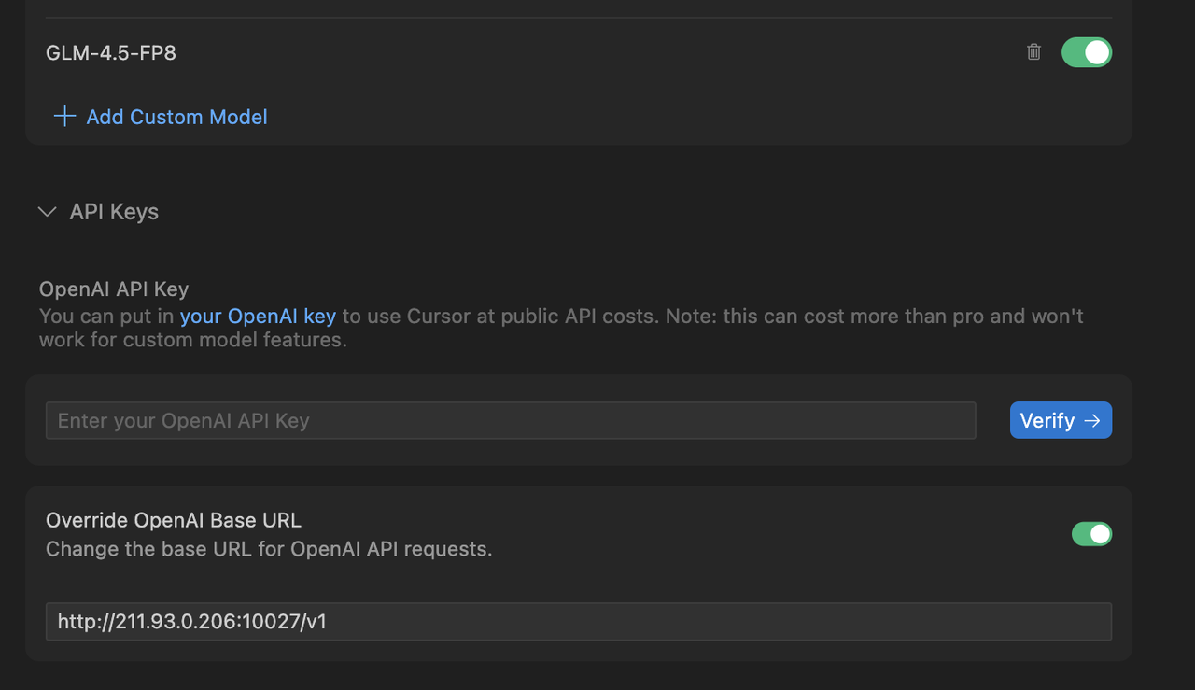Viewport: 1195px width, 690px height.
Task: Click the Override OpenAI Base URL title
Action: (x=174, y=520)
